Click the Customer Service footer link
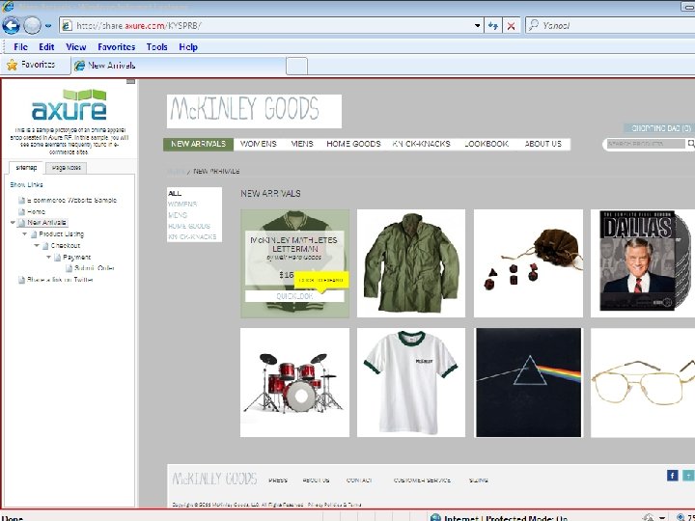695x521 pixels. click(422, 480)
